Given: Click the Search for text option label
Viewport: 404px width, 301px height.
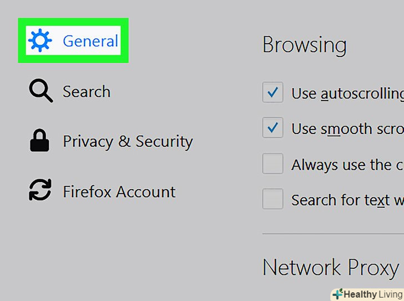Looking at the screenshot, I should (347, 200).
